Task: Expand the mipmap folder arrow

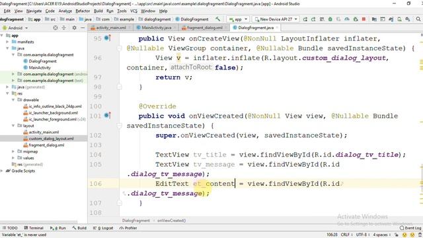Action: pos(13,151)
